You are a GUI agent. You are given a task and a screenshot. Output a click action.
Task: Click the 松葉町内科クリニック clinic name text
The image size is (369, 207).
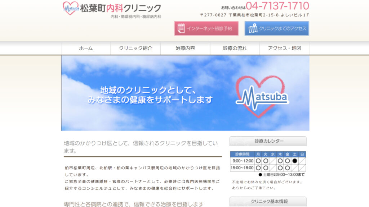120,8
